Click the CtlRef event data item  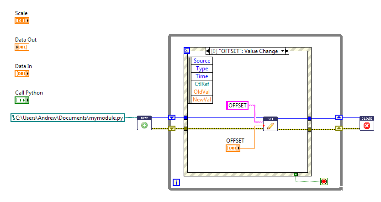point(201,84)
